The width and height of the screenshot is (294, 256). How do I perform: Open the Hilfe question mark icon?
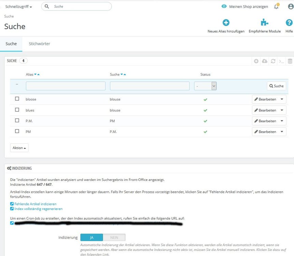[289, 23]
